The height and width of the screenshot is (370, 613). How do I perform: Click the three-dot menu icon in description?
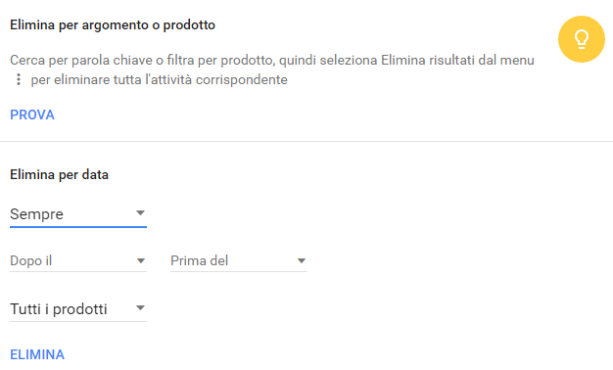pos(18,79)
